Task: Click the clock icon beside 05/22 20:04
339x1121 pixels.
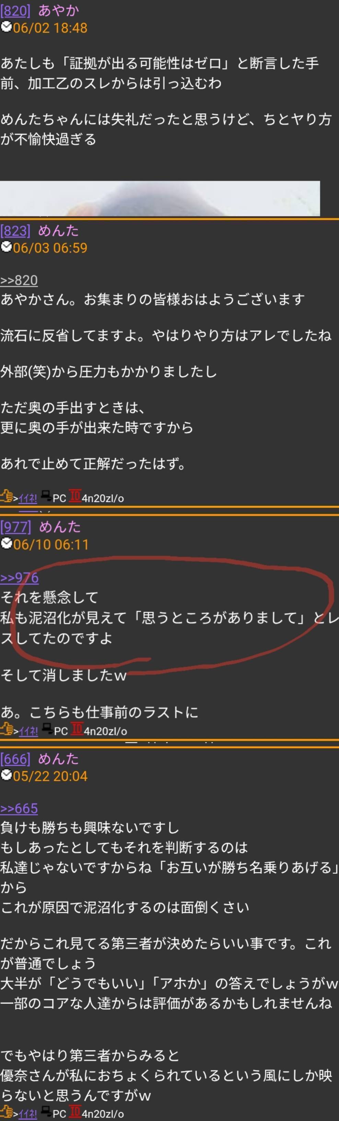Action: [6, 775]
